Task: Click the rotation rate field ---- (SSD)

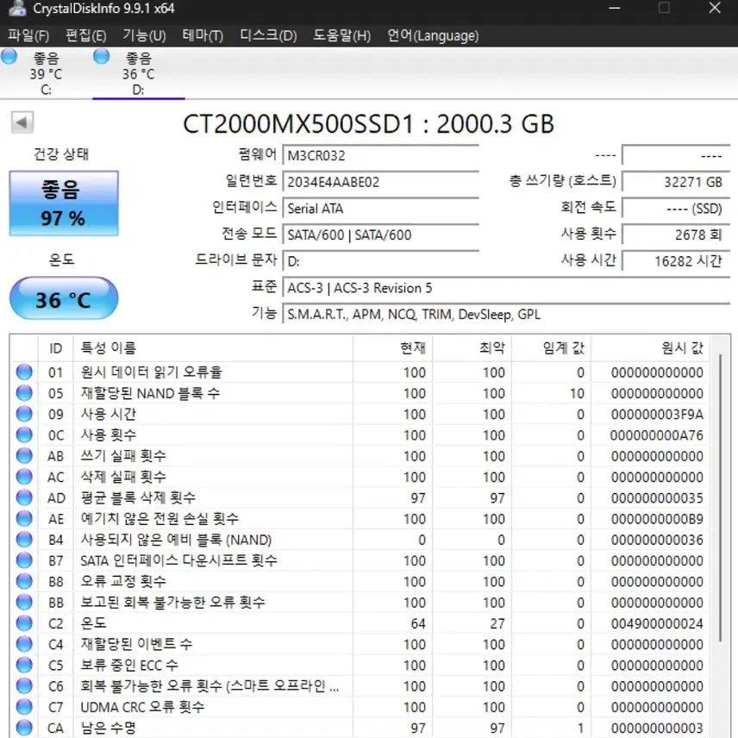Action: pyautogui.click(x=676, y=208)
